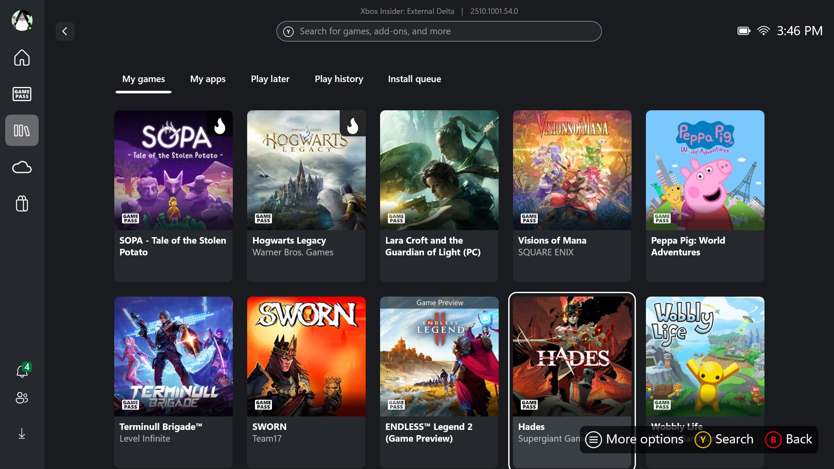Screen dimensions: 834x469
Task: Open the Cloud gaming sidebar icon
Action: tap(22, 167)
